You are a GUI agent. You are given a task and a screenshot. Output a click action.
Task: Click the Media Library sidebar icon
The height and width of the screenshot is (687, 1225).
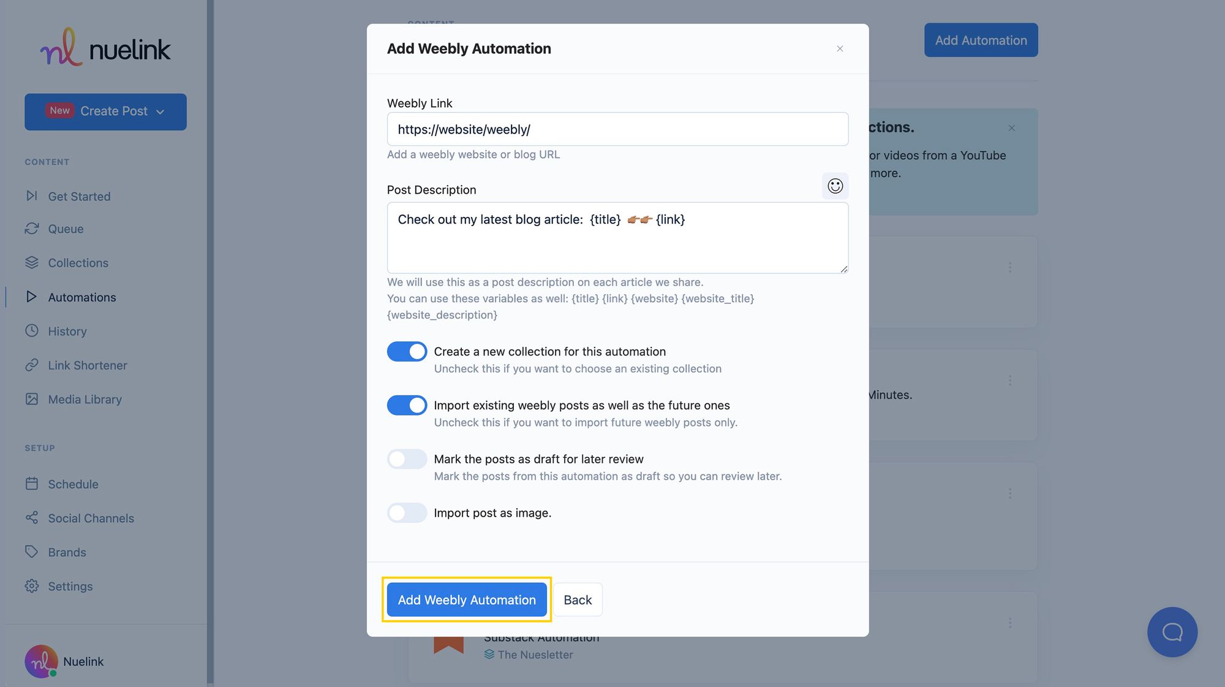pyautogui.click(x=30, y=398)
